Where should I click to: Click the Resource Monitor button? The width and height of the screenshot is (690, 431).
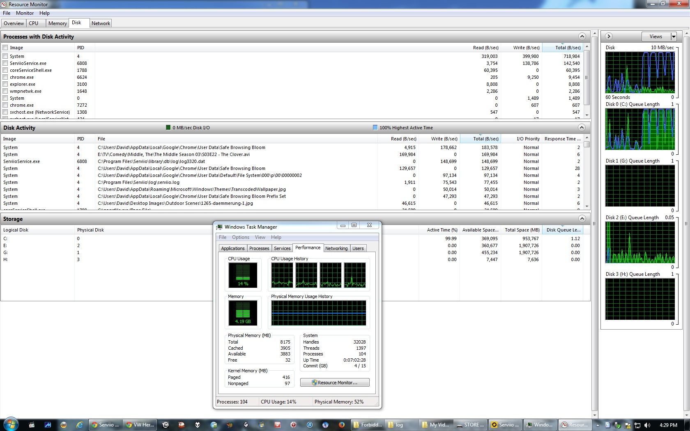tap(335, 383)
